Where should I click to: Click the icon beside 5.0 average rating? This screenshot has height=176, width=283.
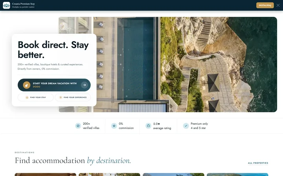(x=148, y=126)
